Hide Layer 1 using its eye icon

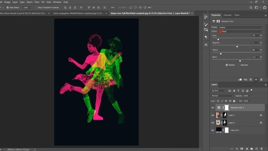(x=213, y=115)
